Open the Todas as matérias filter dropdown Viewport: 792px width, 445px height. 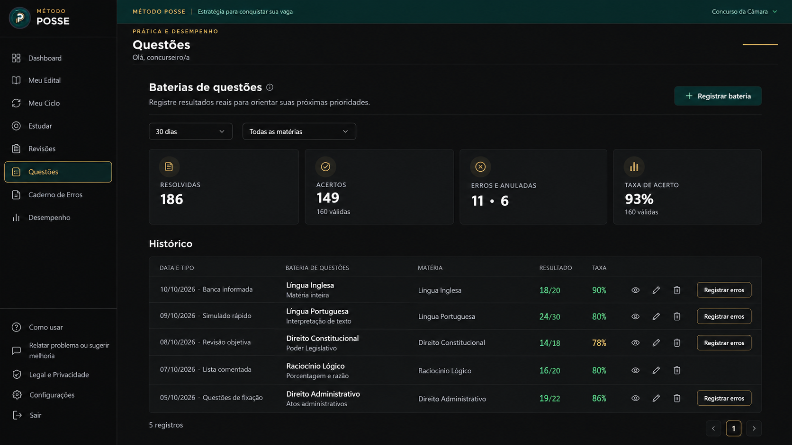(x=299, y=131)
